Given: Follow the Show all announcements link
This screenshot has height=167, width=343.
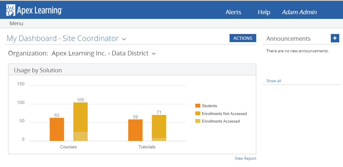Looking at the screenshot, I should point(274,81).
